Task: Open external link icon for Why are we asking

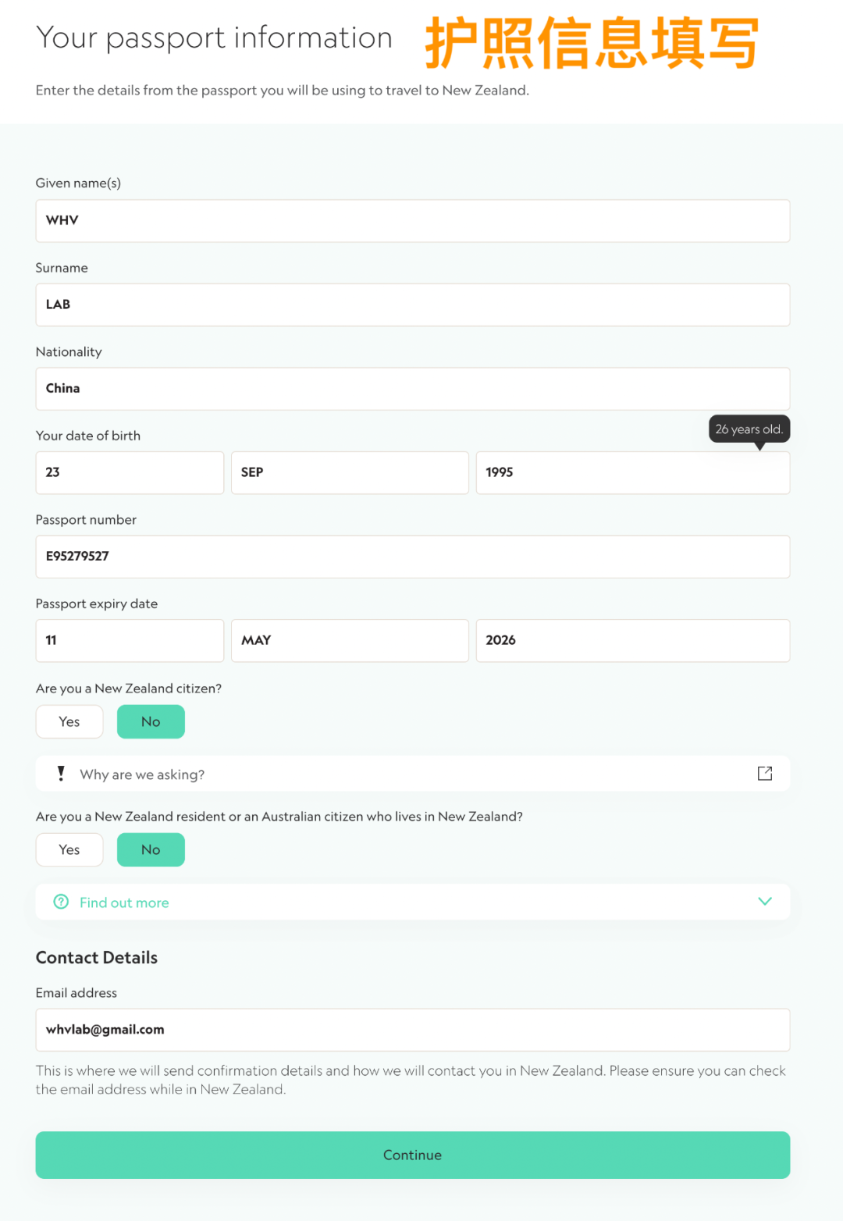Action: (x=765, y=774)
